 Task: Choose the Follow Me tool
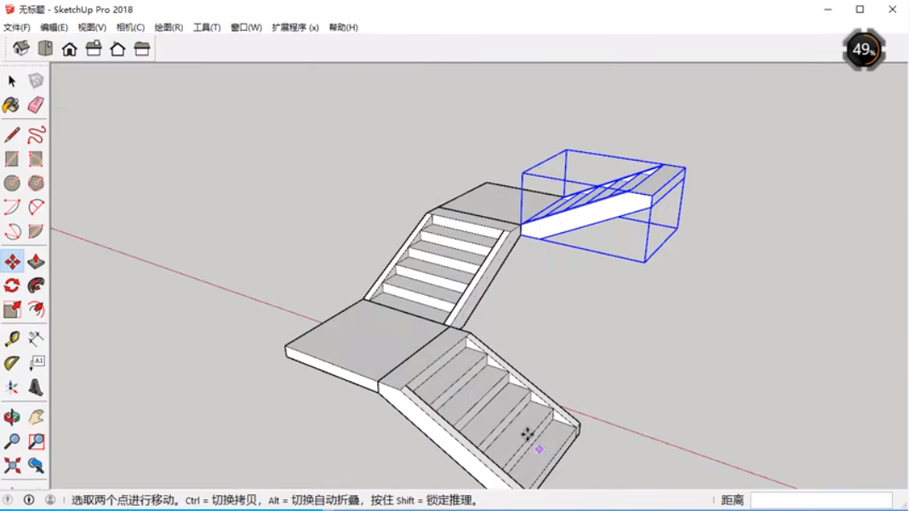36,286
